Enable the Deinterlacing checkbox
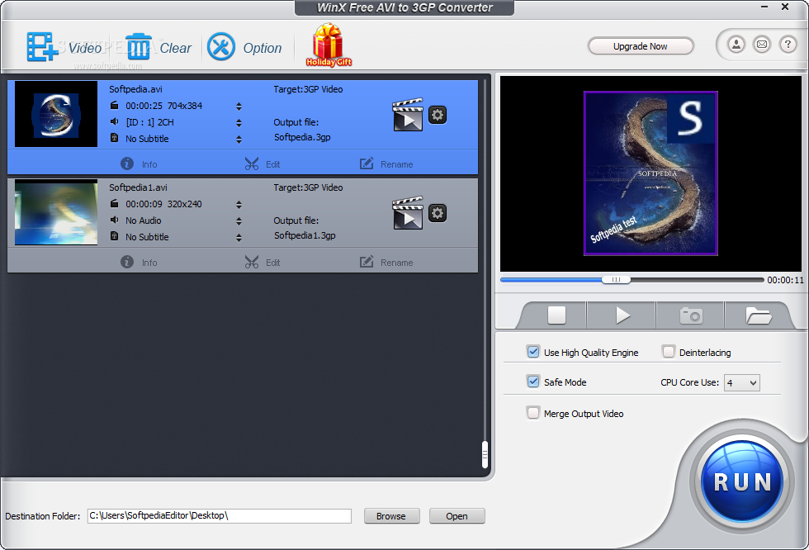The image size is (809, 550). tap(669, 352)
